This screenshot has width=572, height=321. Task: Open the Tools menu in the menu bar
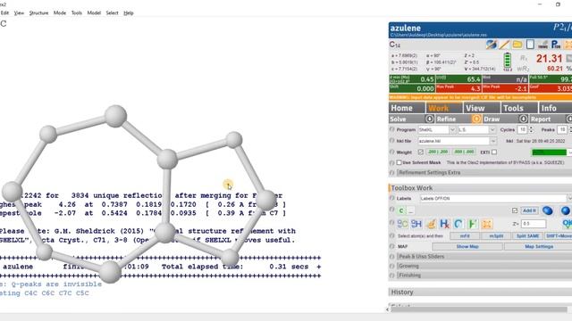click(77, 12)
